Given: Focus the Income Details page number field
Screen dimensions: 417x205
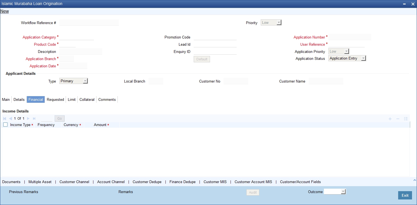Looking at the screenshot, I should [47, 119].
